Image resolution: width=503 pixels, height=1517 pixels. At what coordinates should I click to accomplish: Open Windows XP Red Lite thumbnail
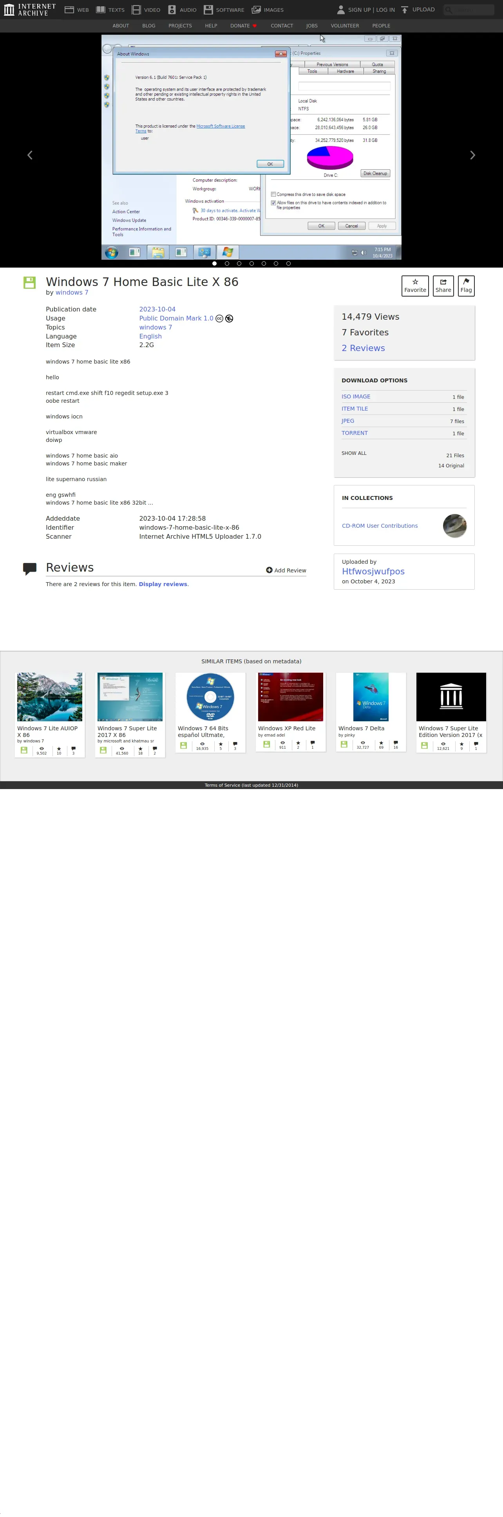(290, 697)
